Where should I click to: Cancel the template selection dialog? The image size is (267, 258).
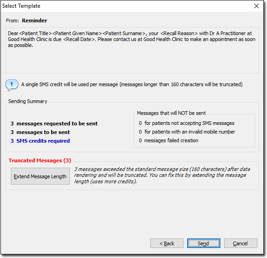coord(241,243)
